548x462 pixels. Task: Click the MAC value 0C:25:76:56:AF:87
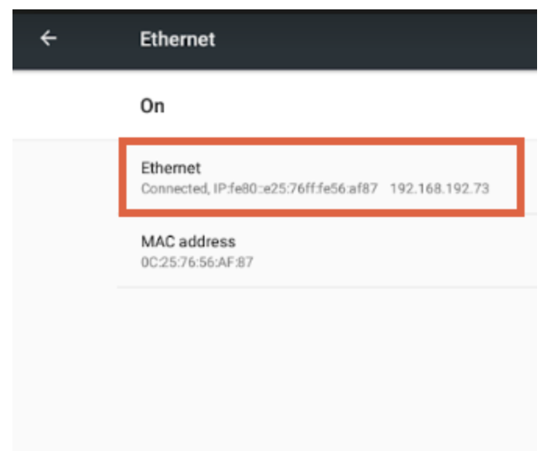tap(197, 262)
